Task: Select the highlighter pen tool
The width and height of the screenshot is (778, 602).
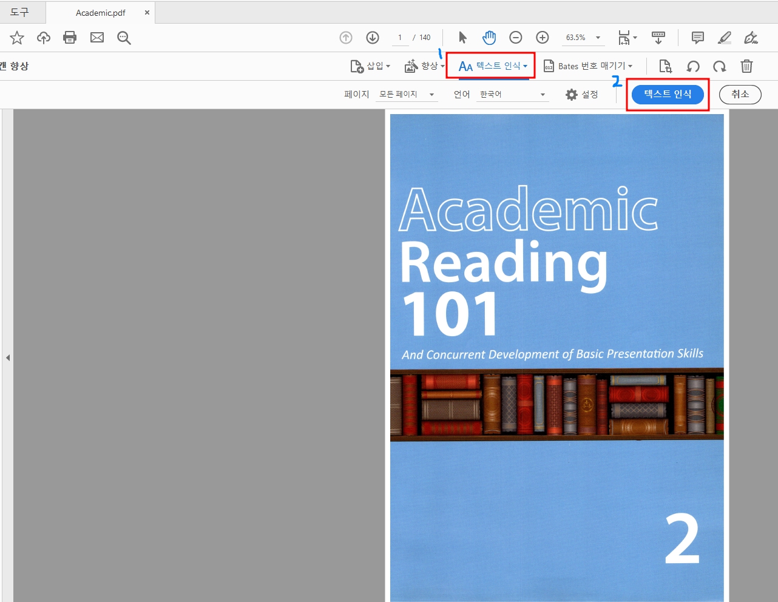Action: 725,38
